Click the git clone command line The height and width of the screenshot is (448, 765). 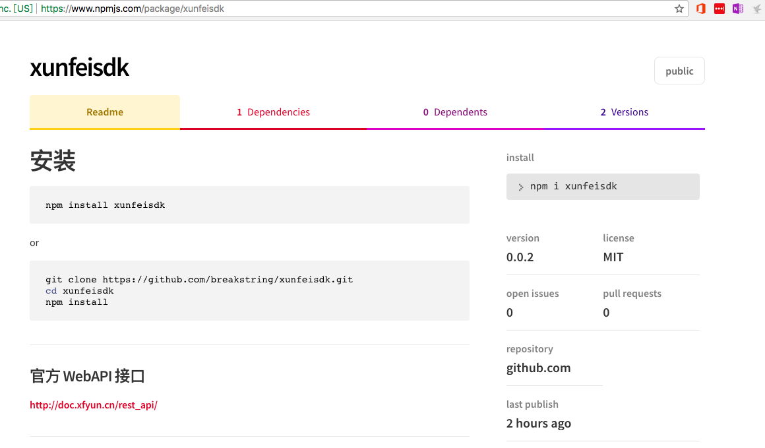click(199, 280)
